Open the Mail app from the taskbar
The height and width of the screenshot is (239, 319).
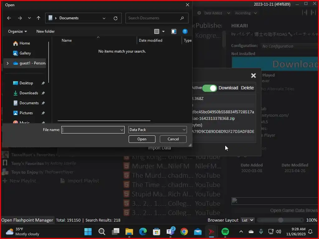(198, 232)
